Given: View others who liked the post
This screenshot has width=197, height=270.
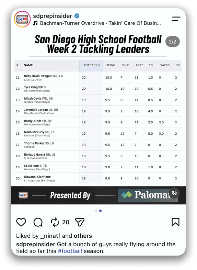Looking at the screenshot, I should (83, 236).
